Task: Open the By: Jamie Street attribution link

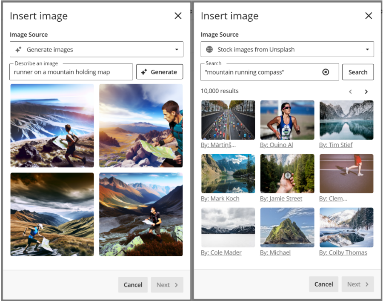Action: (281, 199)
